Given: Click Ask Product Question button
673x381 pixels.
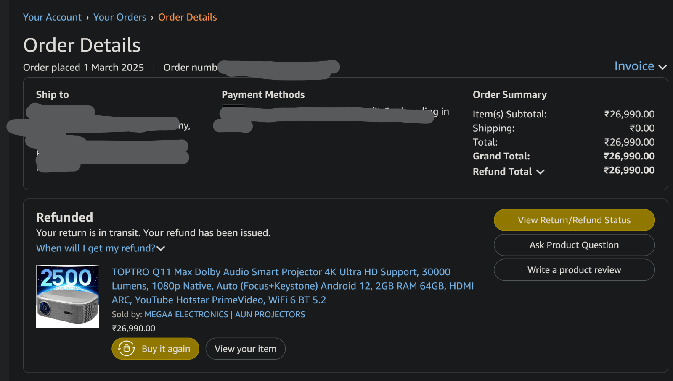Looking at the screenshot, I should [574, 245].
